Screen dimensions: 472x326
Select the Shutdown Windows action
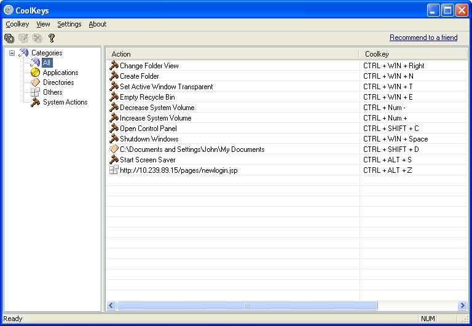(x=149, y=139)
